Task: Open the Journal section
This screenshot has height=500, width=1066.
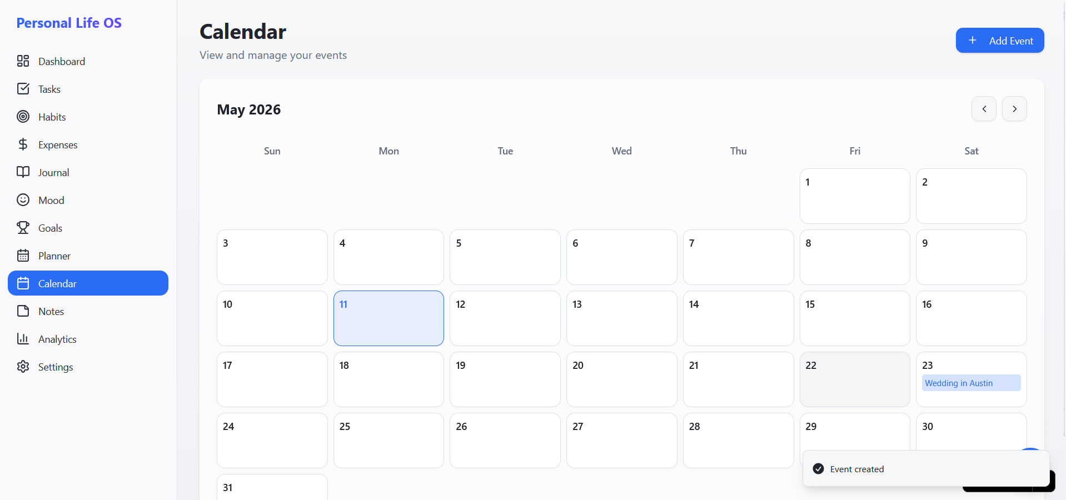Action: pos(88,172)
